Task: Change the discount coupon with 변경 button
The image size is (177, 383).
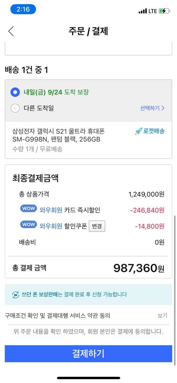Action: 97,226
